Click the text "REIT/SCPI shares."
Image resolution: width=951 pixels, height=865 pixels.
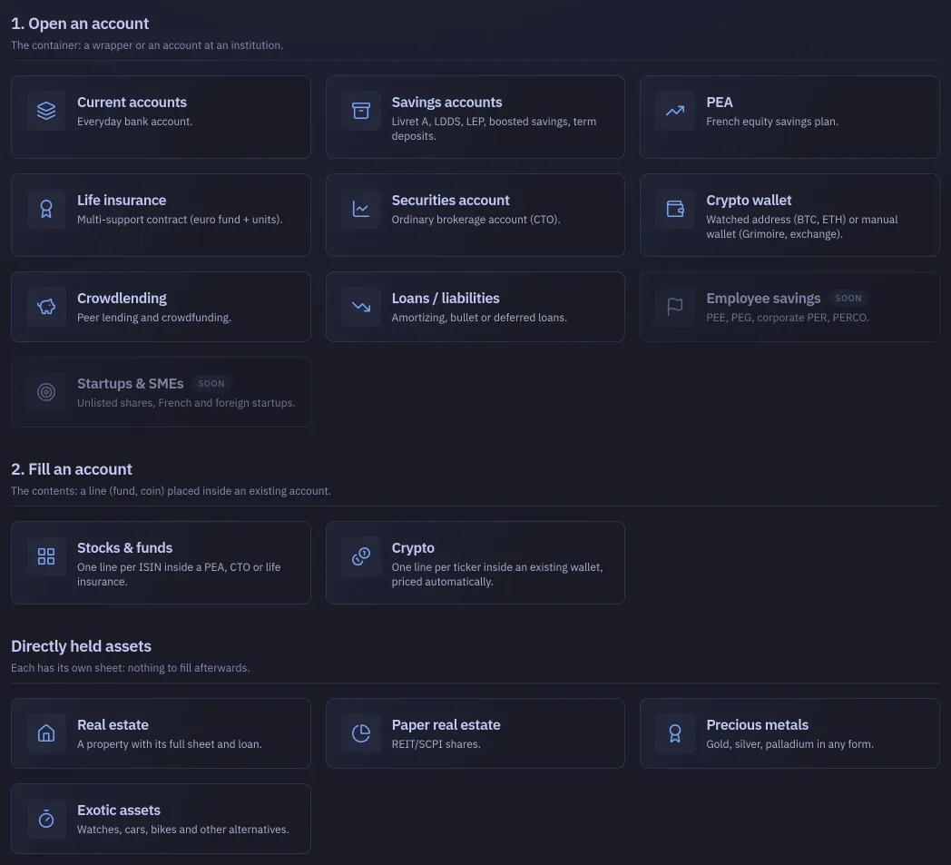point(436,744)
